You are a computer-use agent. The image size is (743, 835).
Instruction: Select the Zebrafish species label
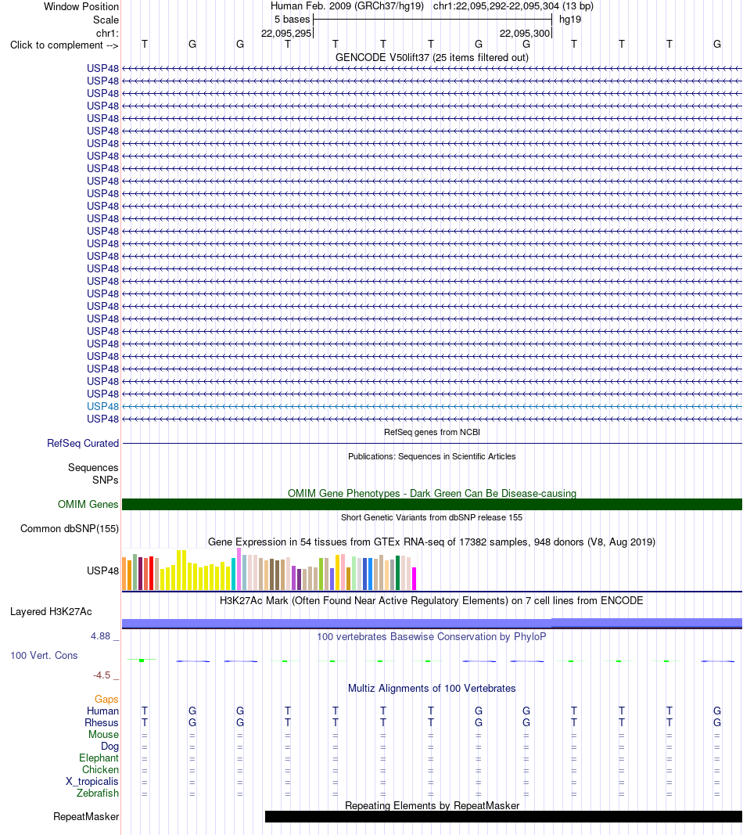pos(98,793)
